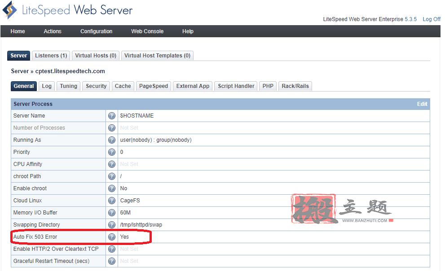
Task: Switch to the Rack/Rails sub-tab
Action: point(295,86)
